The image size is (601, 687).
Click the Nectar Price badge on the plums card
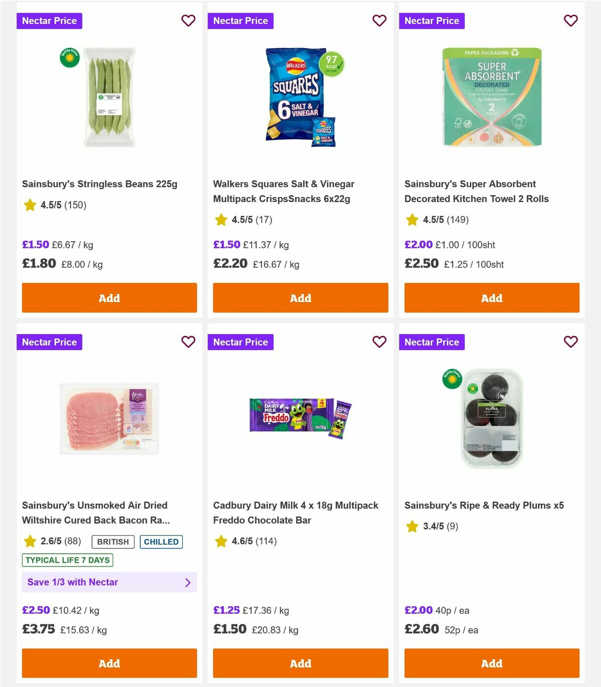click(432, 342)
